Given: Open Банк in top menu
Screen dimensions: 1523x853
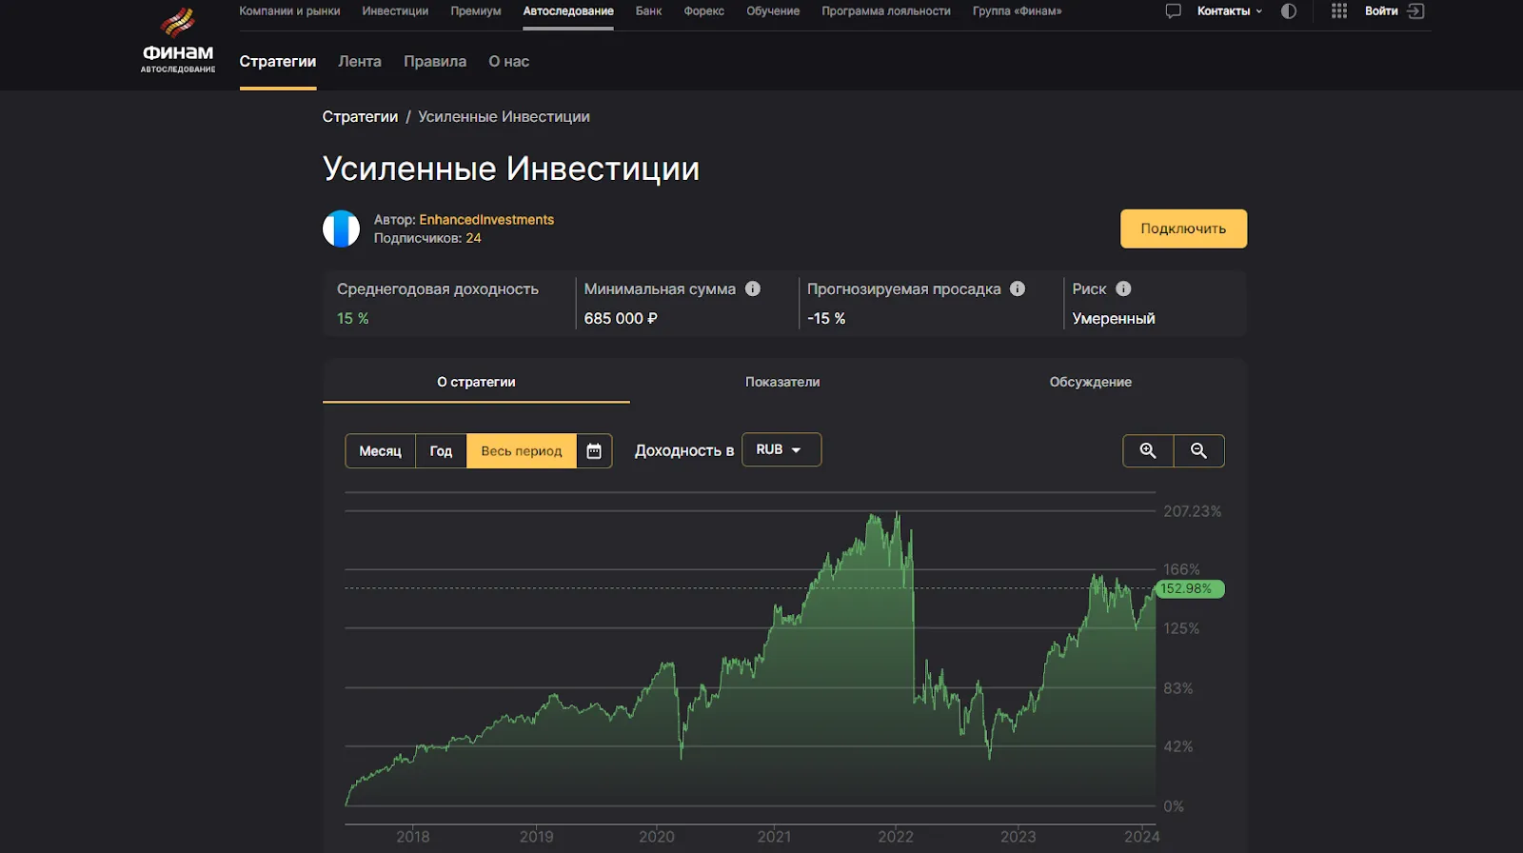Looking at the screenshot, I should coord(648,11).
